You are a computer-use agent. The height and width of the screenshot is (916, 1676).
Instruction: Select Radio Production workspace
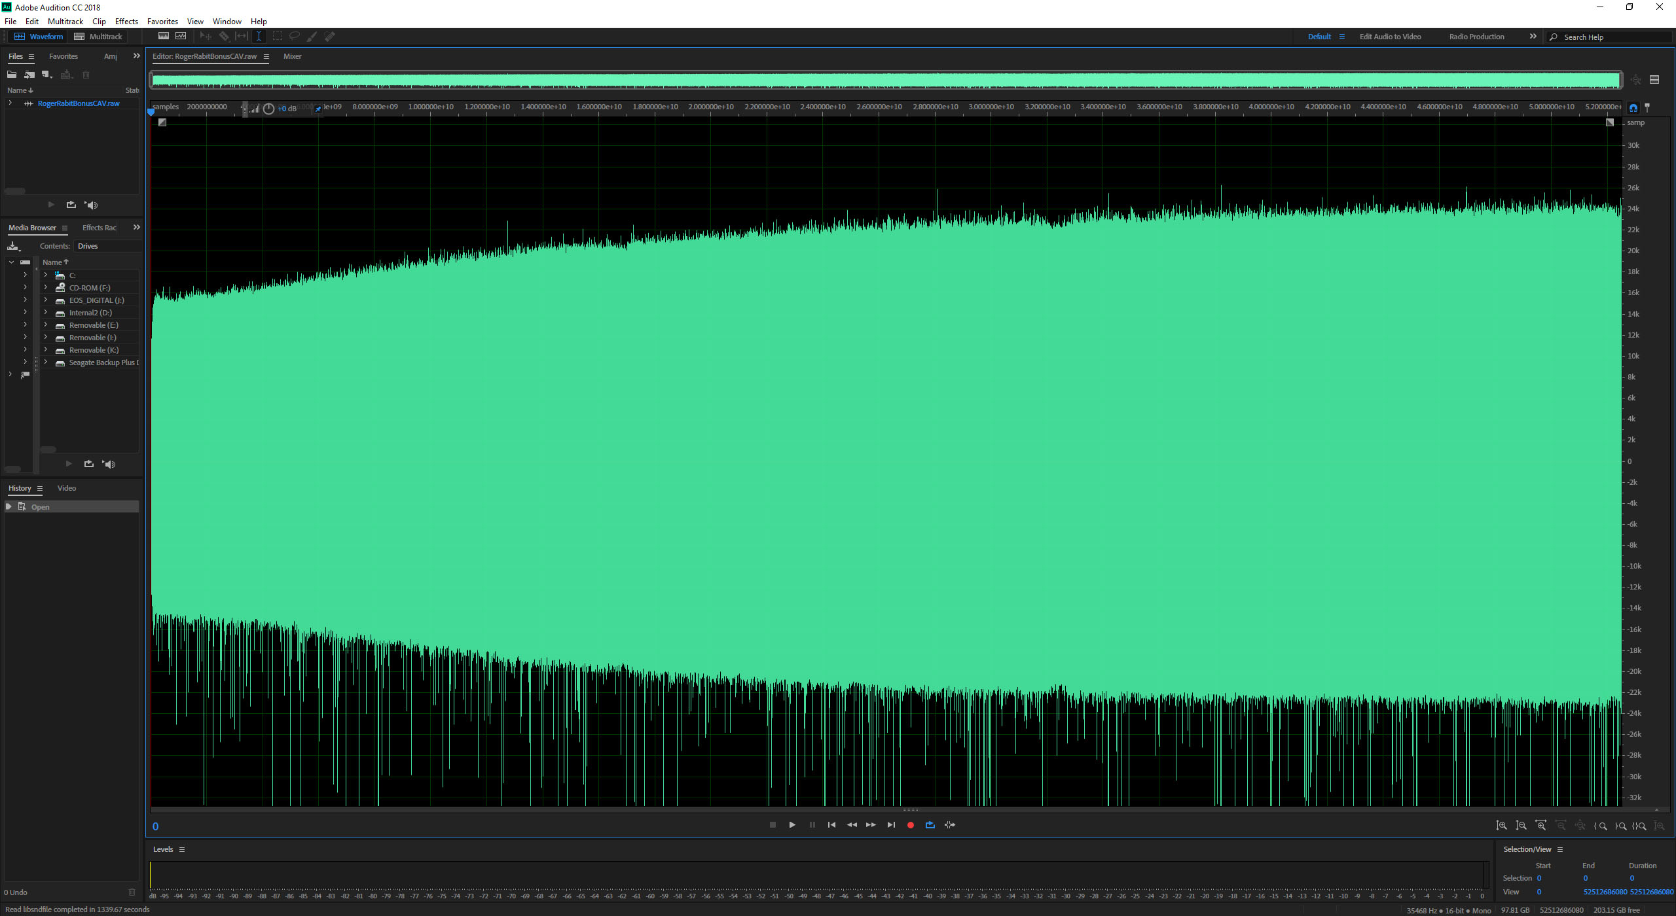click(1476, 37)
